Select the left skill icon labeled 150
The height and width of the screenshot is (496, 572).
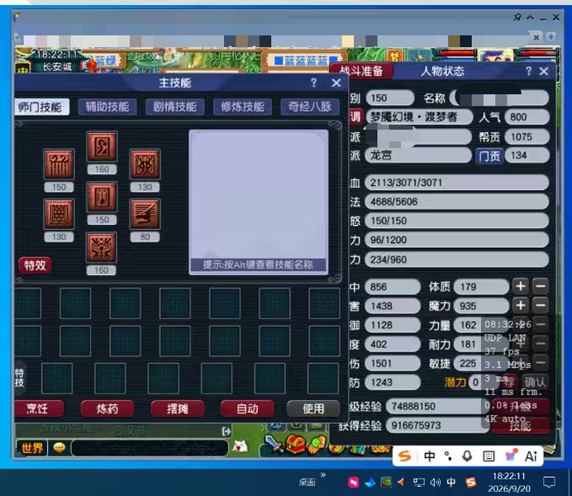59,165
